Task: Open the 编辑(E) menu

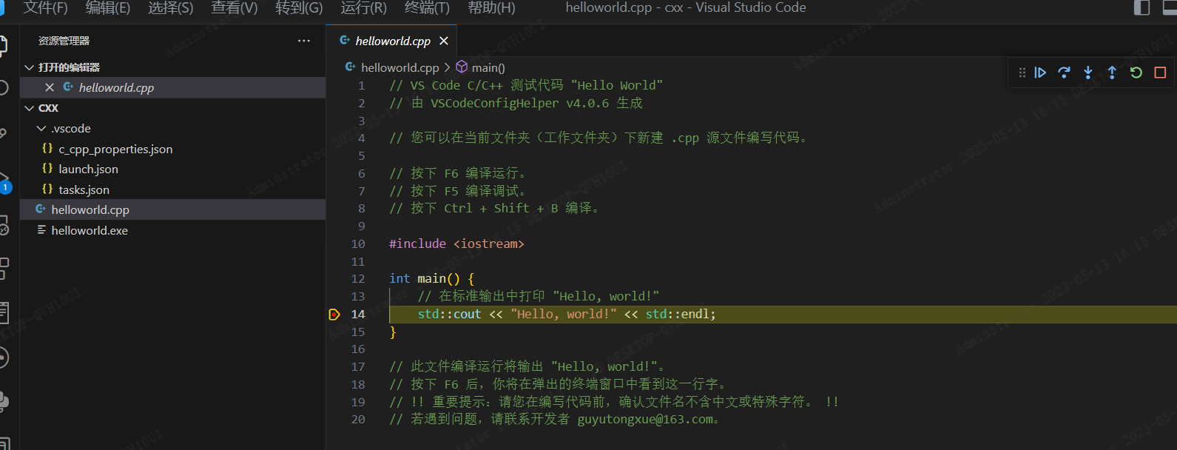Action: coord(107,8)
